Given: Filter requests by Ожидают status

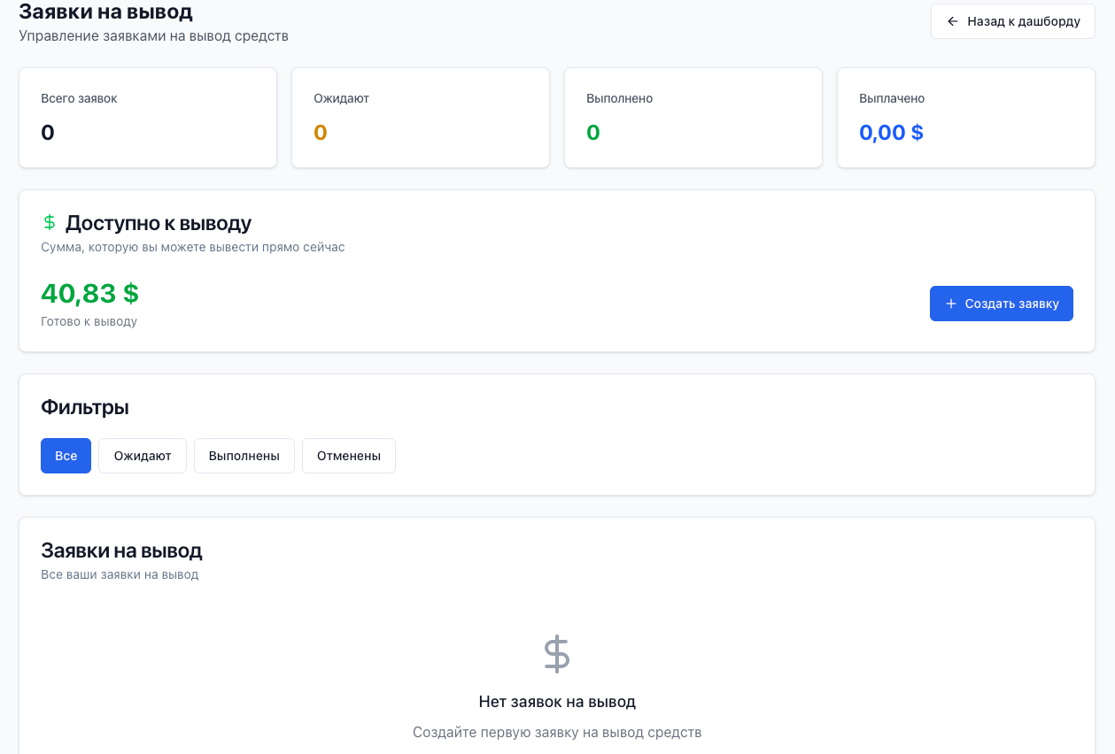Looking at the screenshot, I should (142, 456).
